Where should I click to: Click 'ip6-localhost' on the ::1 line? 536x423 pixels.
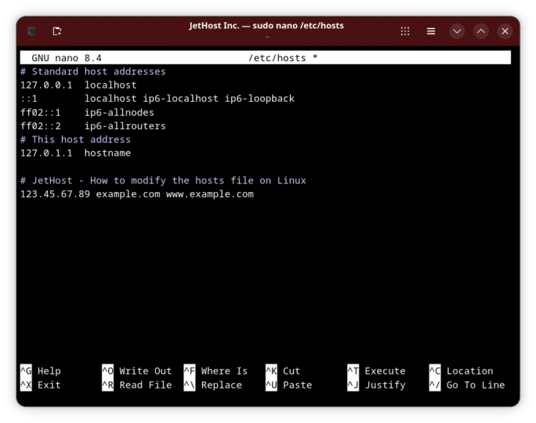pos(180,99)
